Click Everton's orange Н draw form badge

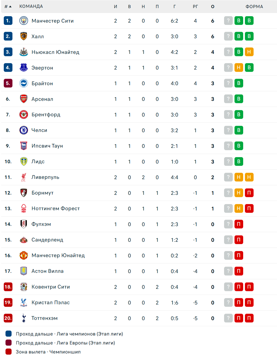[x=239, y=68]
